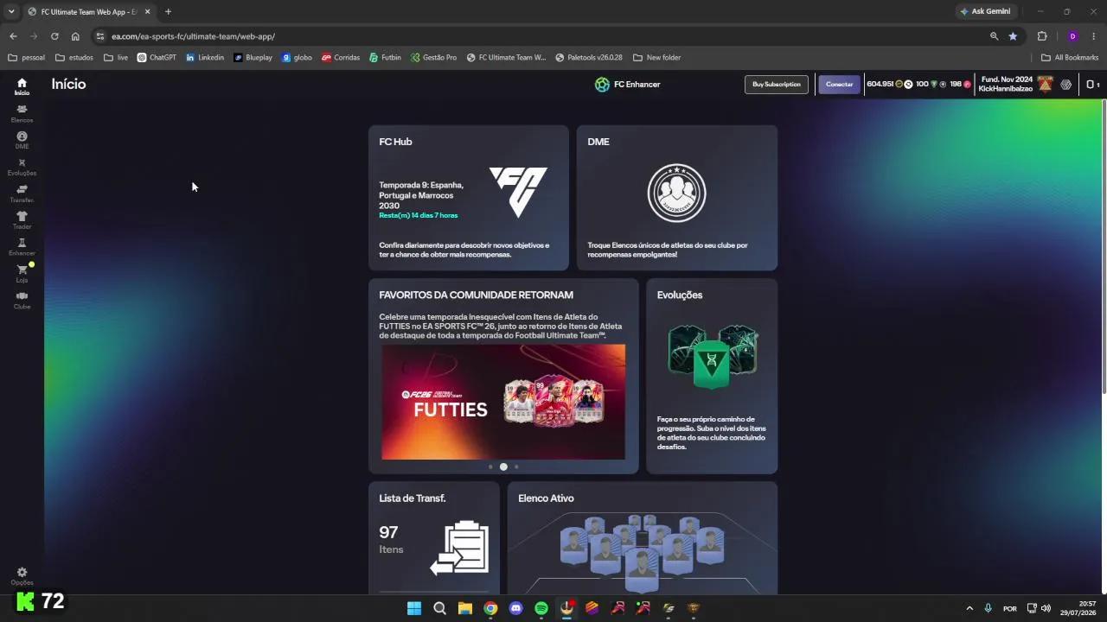Open the Corridas bookmark
1107x622 pixels.
pos(340,57)
